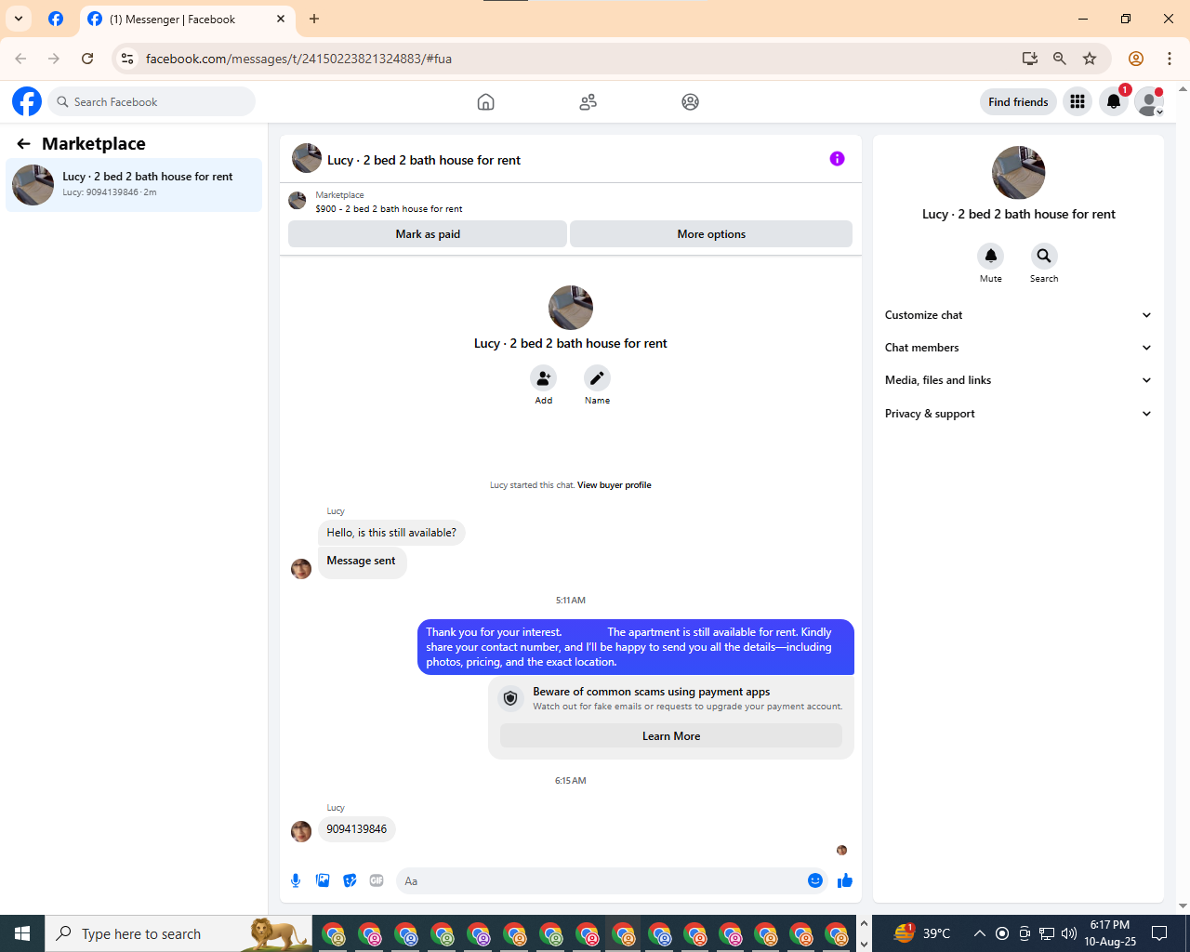The image size is (1190, 952).
Task: Open weather widget showing 39°C
Action: [922, 933]
